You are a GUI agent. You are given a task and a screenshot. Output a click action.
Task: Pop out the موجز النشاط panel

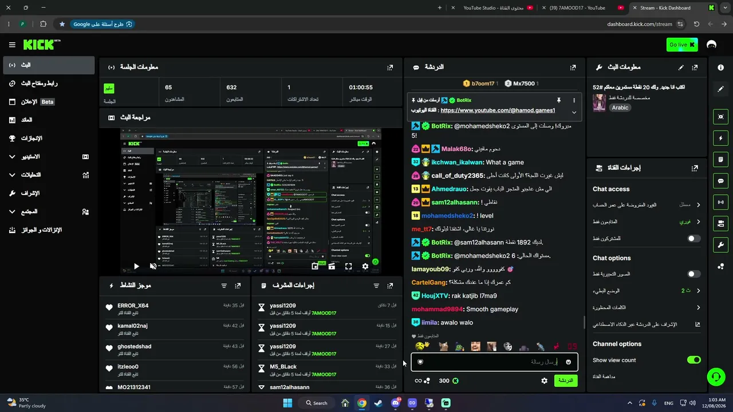(238, 286)
